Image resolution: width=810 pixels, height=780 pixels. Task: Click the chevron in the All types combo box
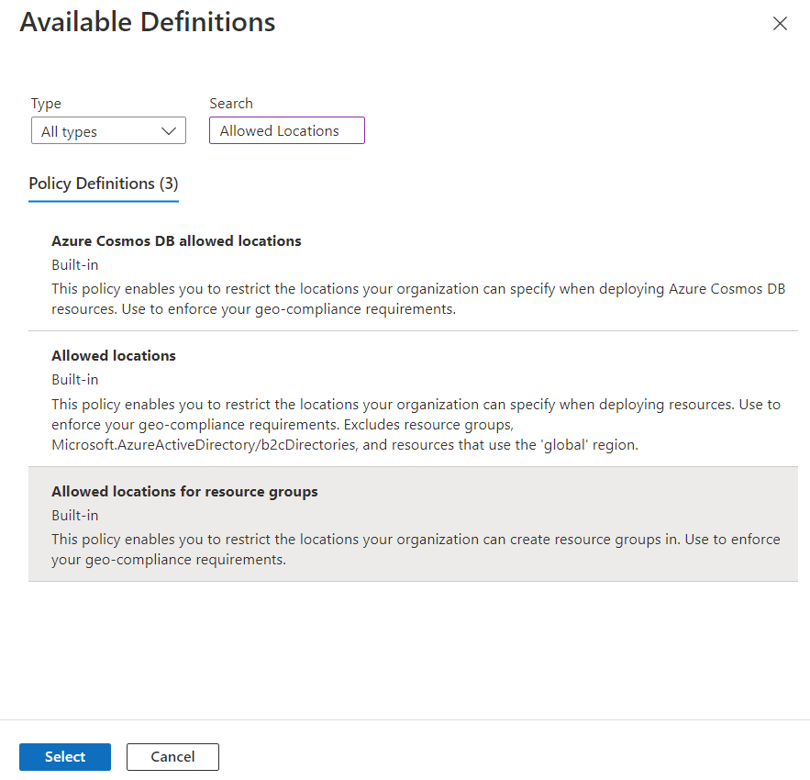tap(169, 131)
